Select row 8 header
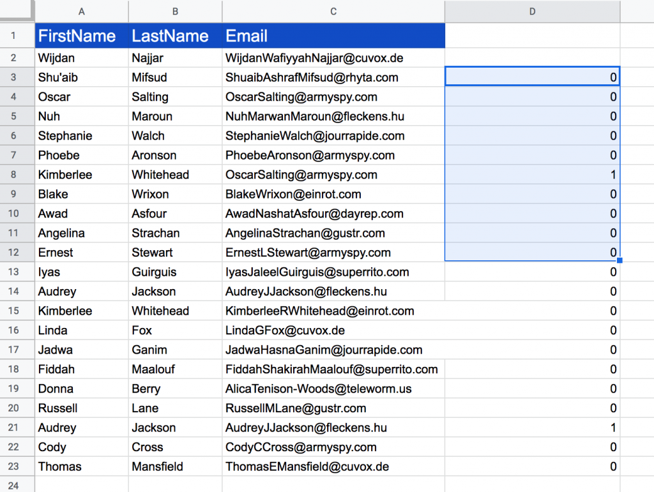This screenshot has height=492, width=654. (13, 175)
